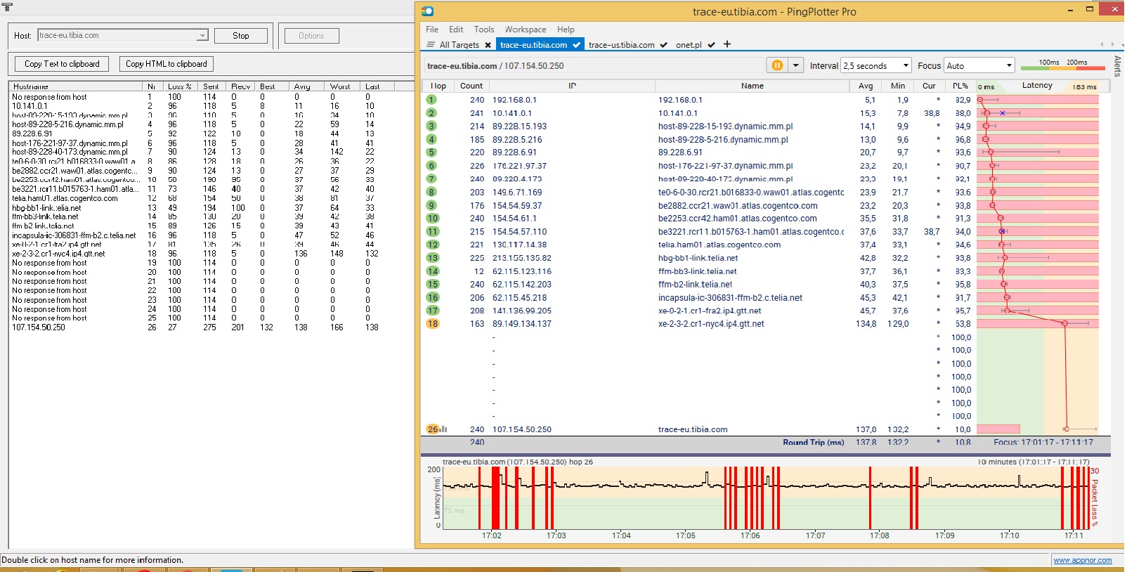Sort by the Count column header

(471, 86)
